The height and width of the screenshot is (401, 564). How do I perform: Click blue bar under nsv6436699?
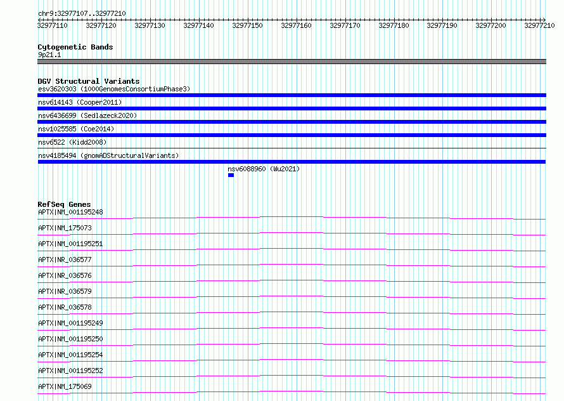click(x=292, y=122)
